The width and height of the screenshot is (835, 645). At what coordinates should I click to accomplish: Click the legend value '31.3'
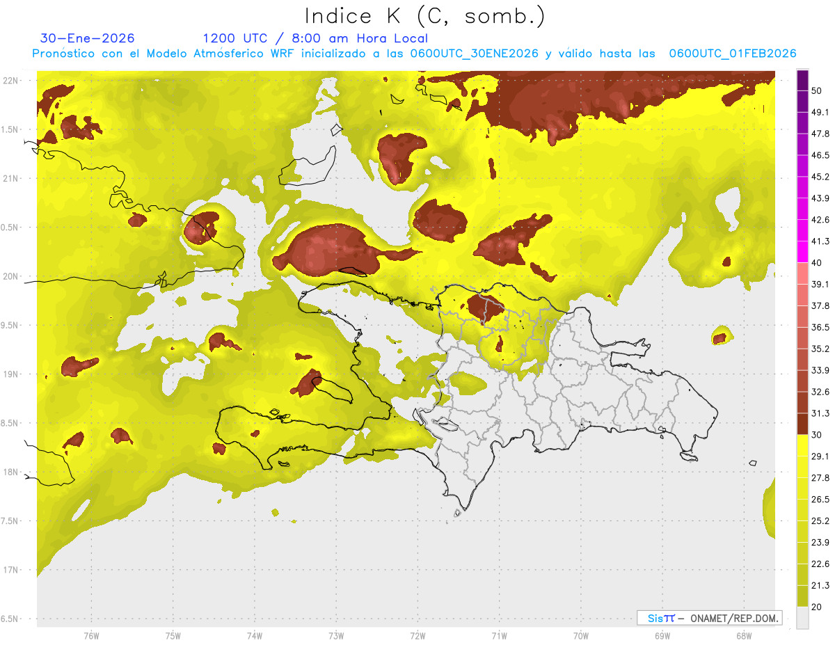tap(820, 413)
